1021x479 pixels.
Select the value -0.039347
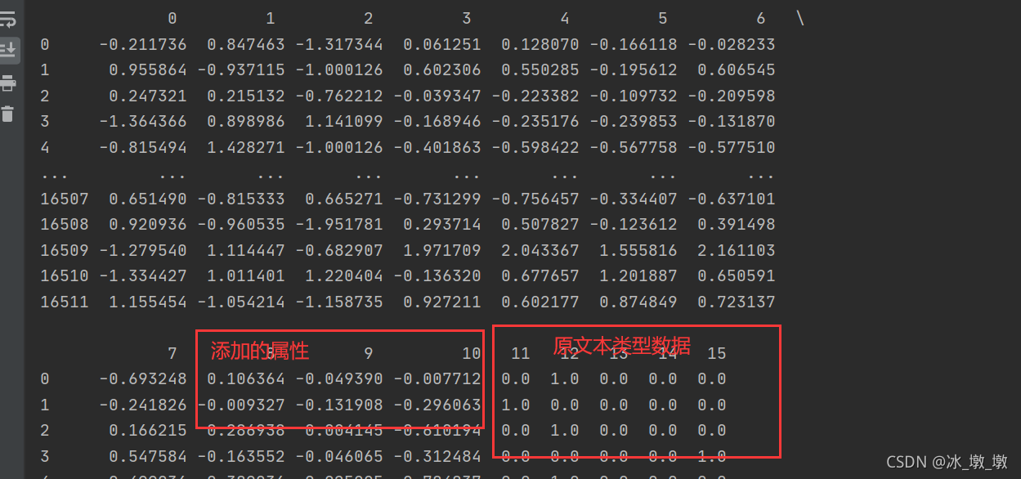point(437,96)
